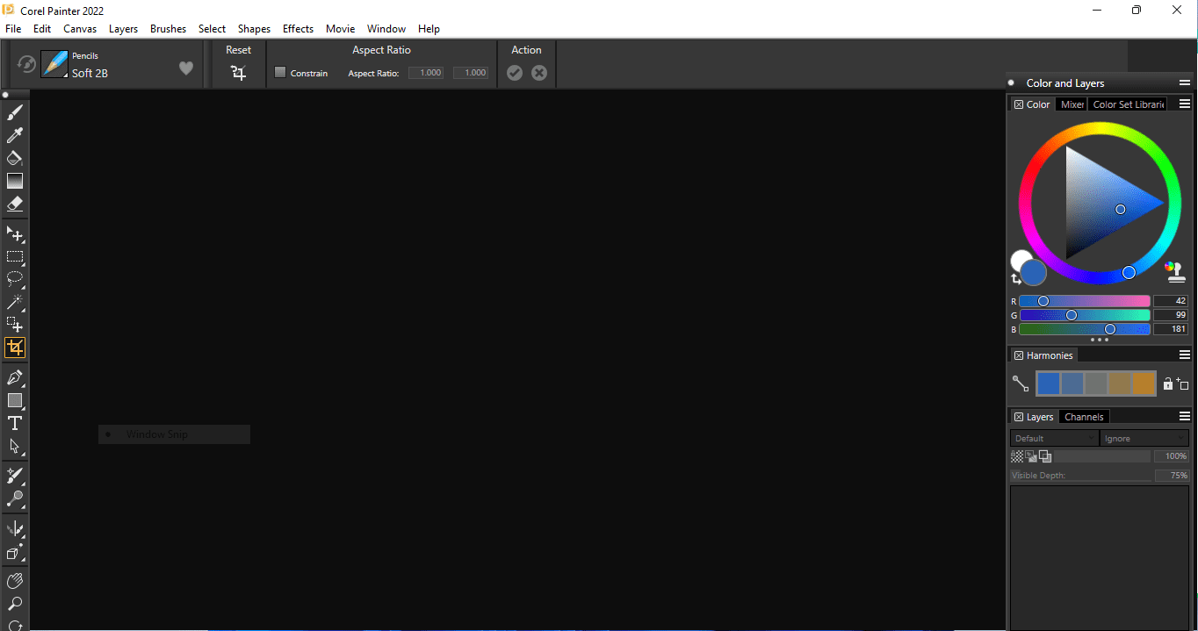Click the reset tool icon beside brush selector
The height and width of the screenshot is (631, 1198).
[x=26, y=64]
